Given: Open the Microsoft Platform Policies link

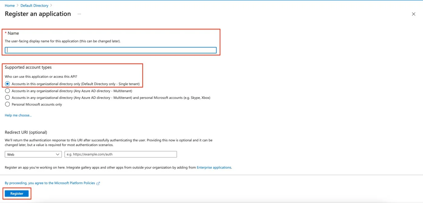Looking at the screenshot, I should tap(50, 183).
